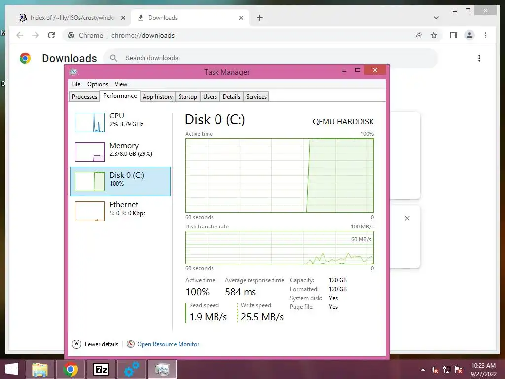Click the network tray icon
Screen dimensions: 505x379
tap(447, 370)
